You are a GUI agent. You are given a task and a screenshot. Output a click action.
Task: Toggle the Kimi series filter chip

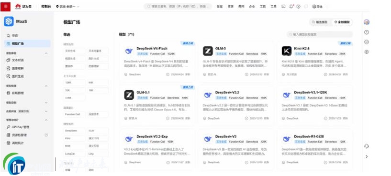tap(74, 138)
